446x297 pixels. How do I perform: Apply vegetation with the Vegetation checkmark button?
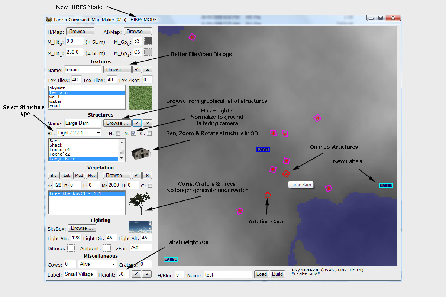(x=137, y=175)
